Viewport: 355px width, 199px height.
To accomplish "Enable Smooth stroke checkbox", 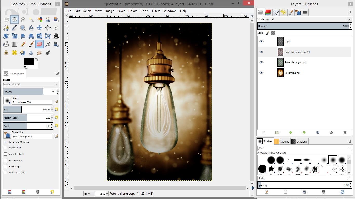I will [5, 154].
